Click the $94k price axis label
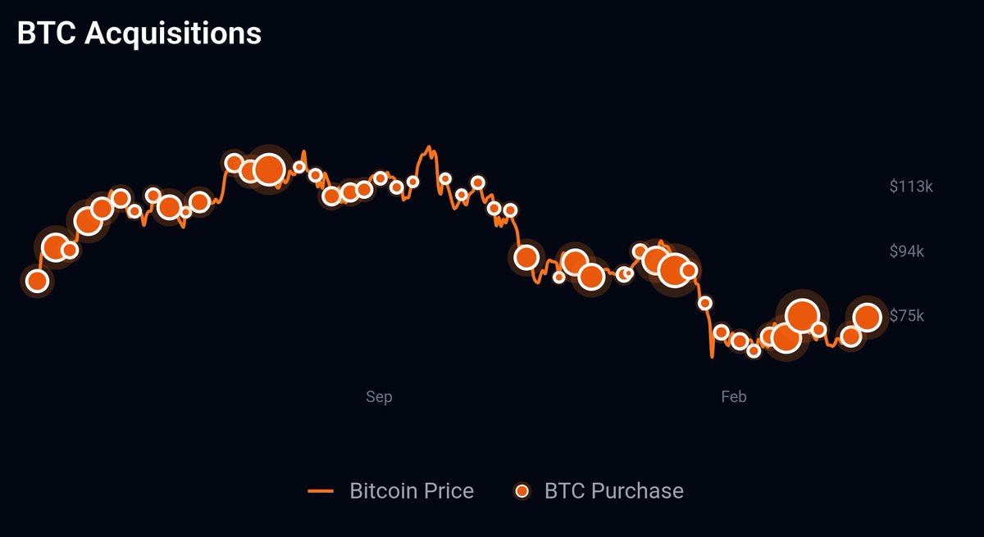The height and width of the screenshot is (537, 984). [907, 251]
